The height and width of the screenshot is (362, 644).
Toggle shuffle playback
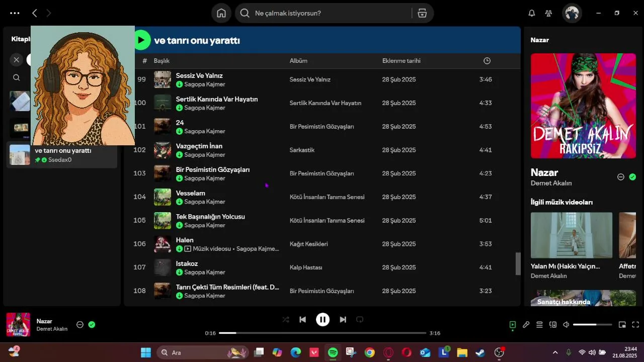[x=286, y=319]
